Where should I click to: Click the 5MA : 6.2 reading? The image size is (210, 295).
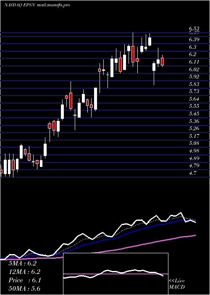22,263
